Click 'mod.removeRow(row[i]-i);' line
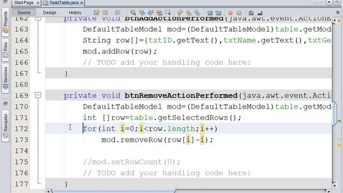 [157, 140]
